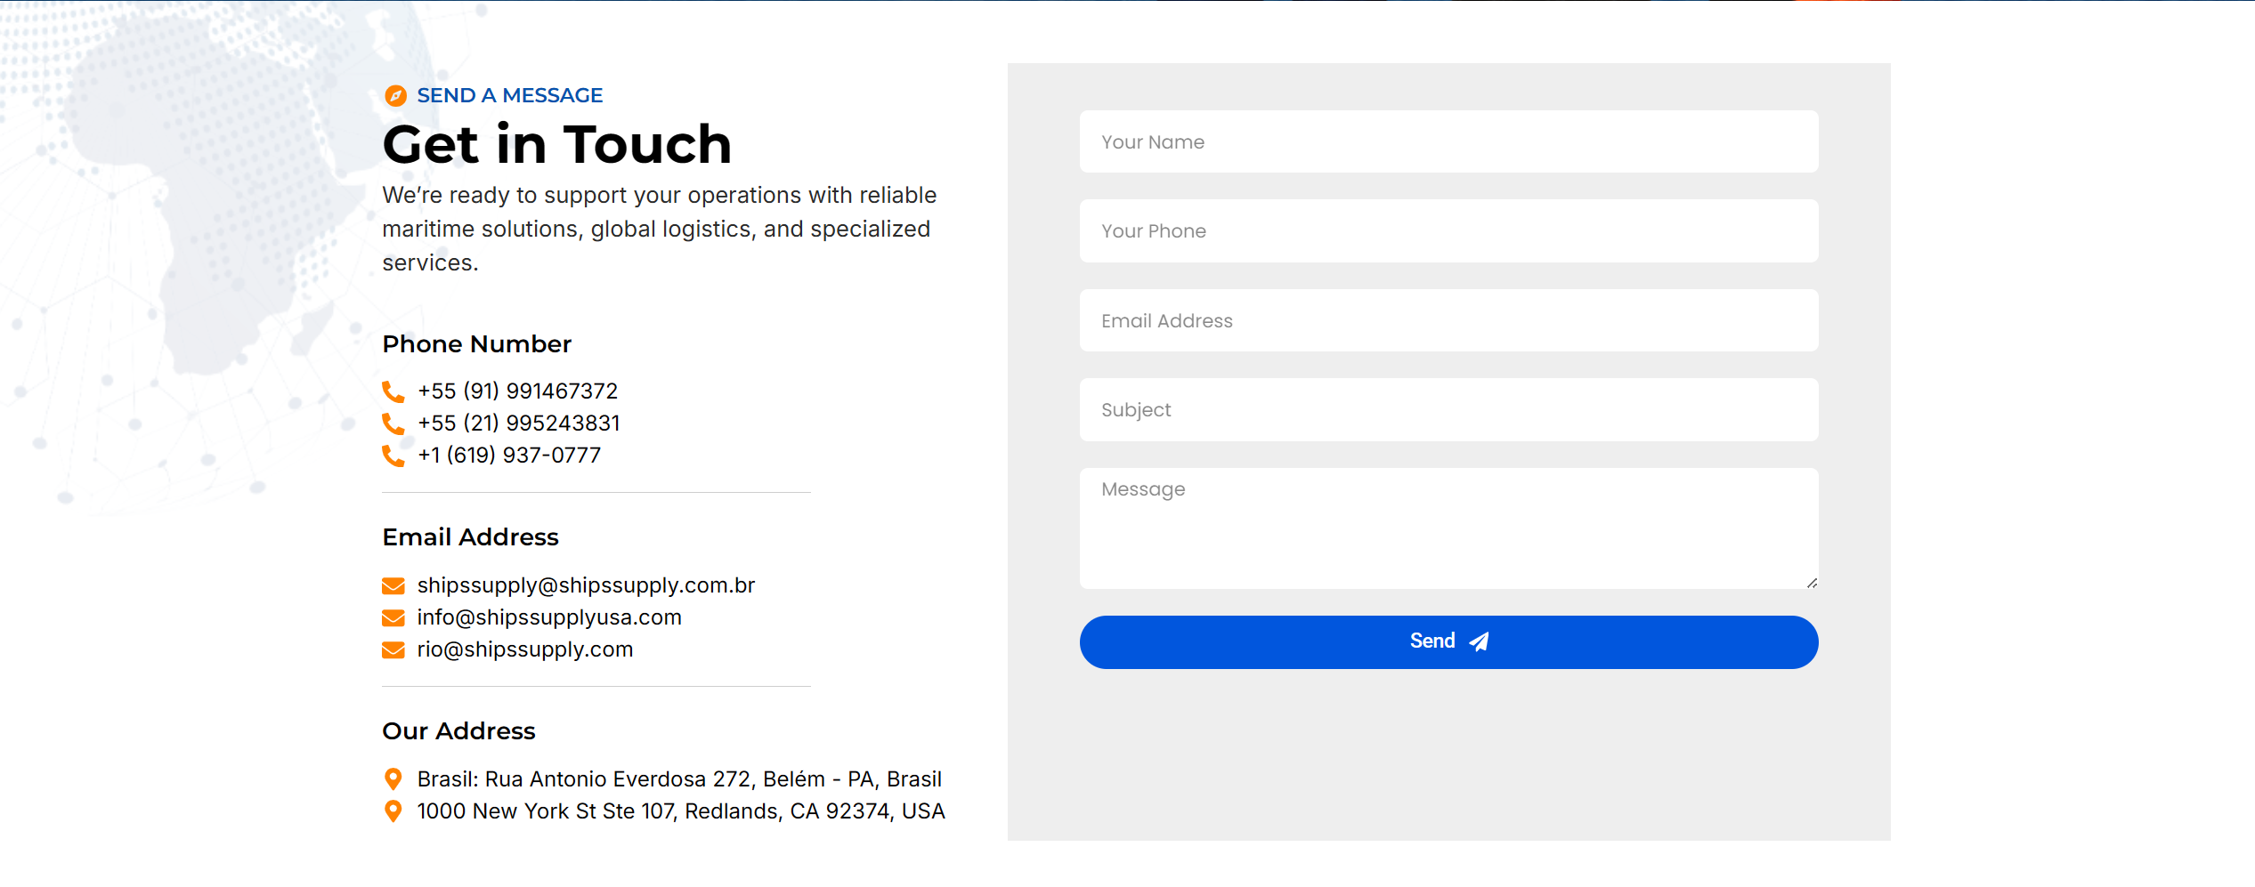Select the Subject input field
The width and height of the screenshot is (2255, 887).
tap(1448, 409)
